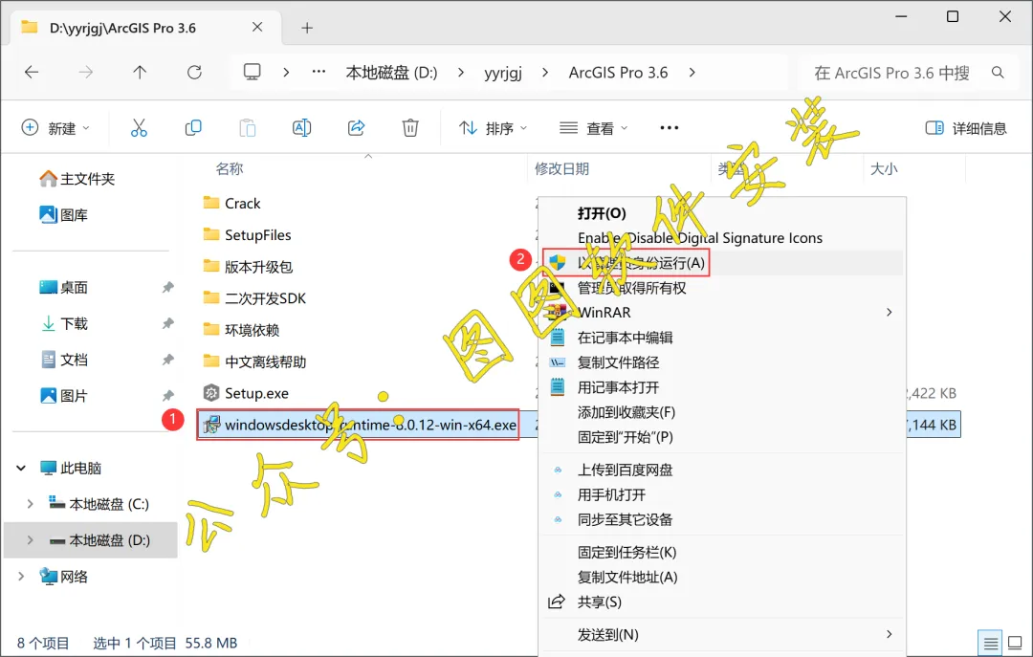The height and width of the screenshot is (657, 1033).
Task: Select 添加到收藏夹(F) menu entry
Action: [722, 412]
